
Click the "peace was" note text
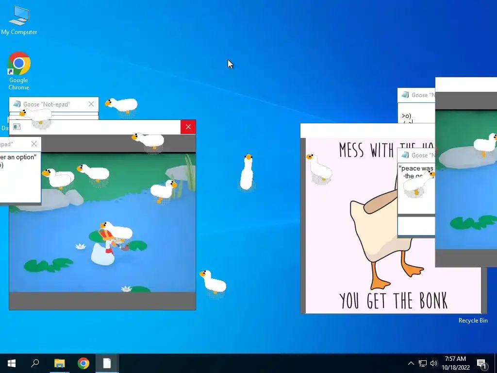(416, 169)
